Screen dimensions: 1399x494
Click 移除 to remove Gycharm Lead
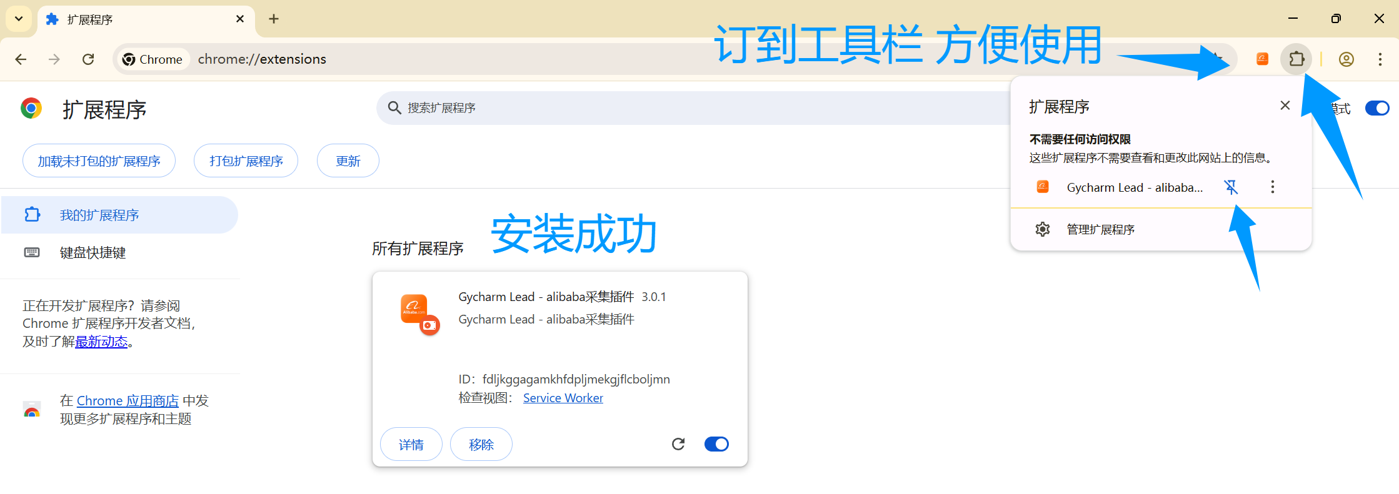pyautogui.click(x=481, y=444)
